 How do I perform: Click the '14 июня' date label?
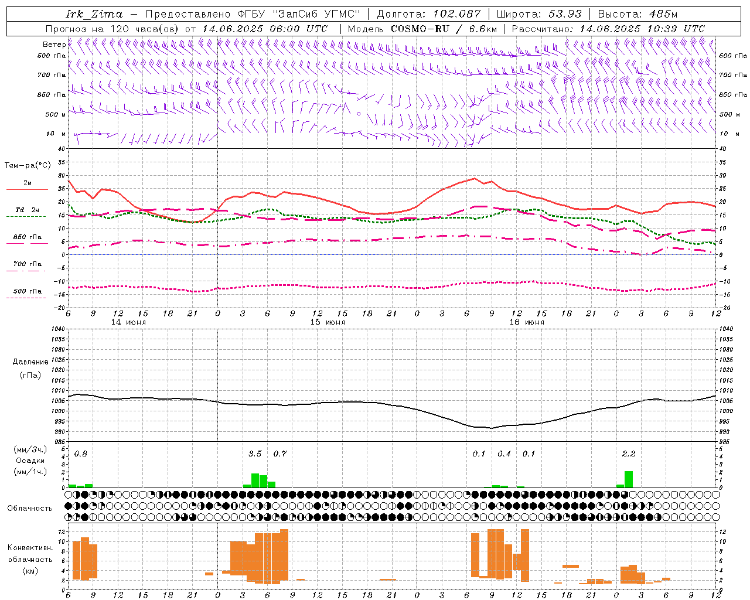[128, 322]
